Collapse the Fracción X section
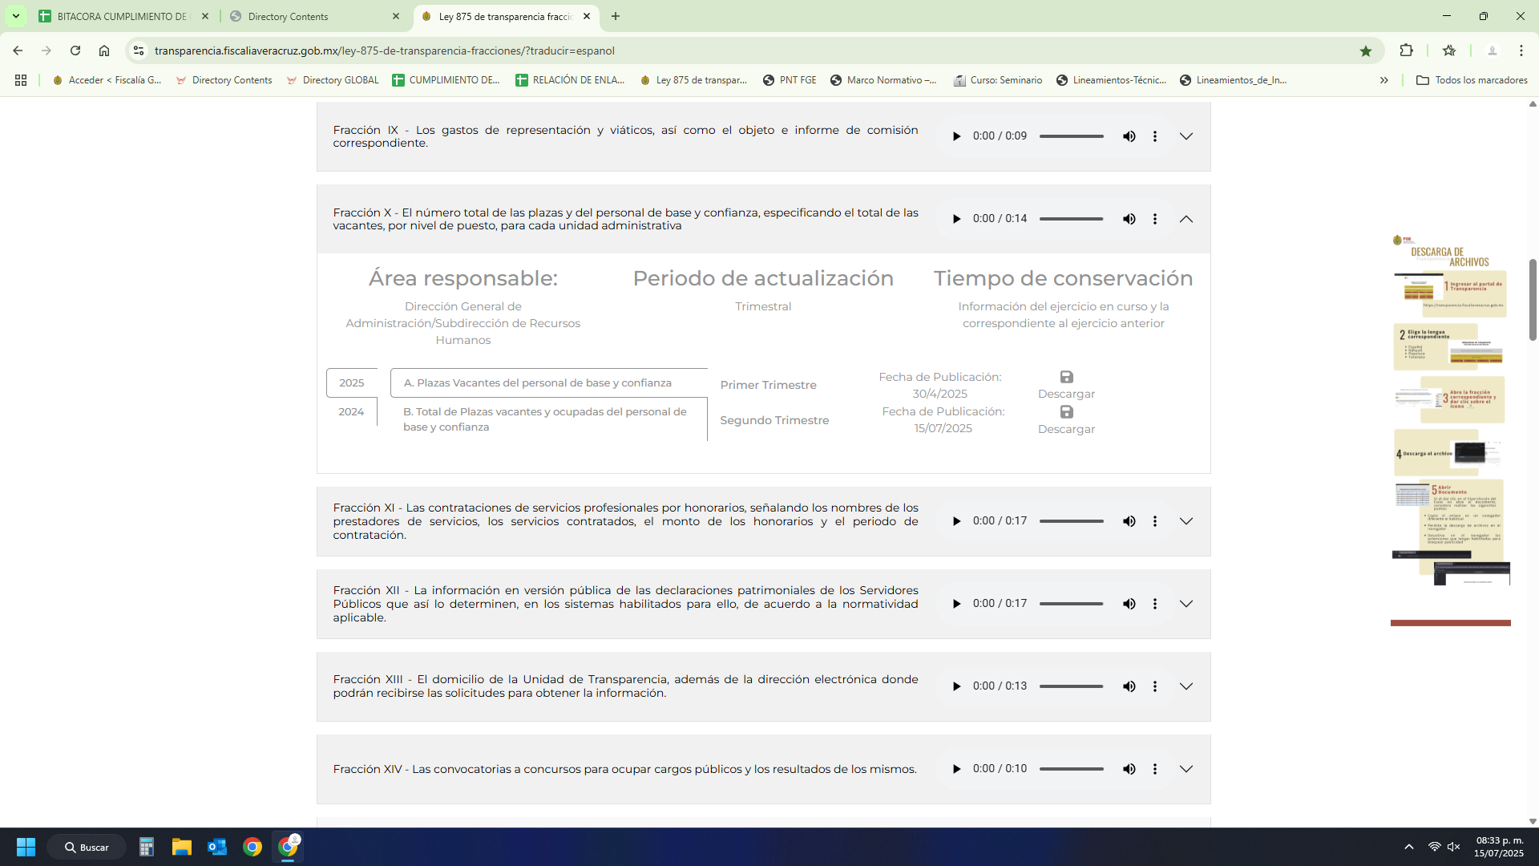This screenshot has width=1539, height=866. tap(1186, 219)
